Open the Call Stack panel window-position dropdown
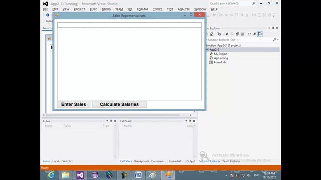Screen dimensions: 321x180 coord(186,121)
